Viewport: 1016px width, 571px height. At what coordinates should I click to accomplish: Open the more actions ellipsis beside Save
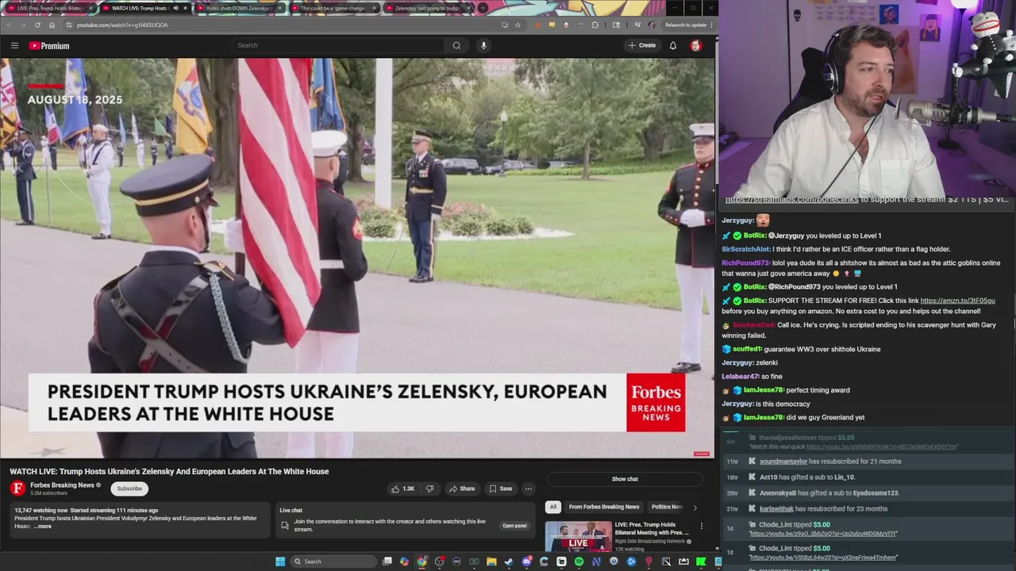pos(529,489)
